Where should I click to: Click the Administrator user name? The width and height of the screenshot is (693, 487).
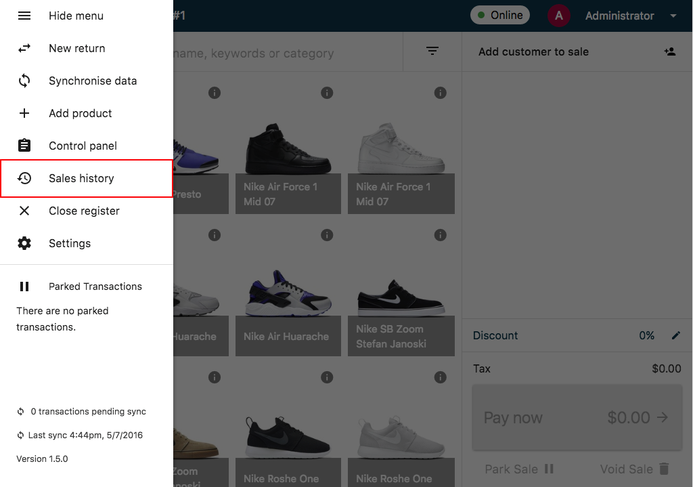click(x=619, y=16)
